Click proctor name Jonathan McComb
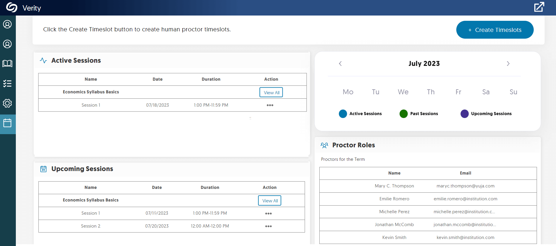This screenshot has height=246, width=556. coord(394,225)
